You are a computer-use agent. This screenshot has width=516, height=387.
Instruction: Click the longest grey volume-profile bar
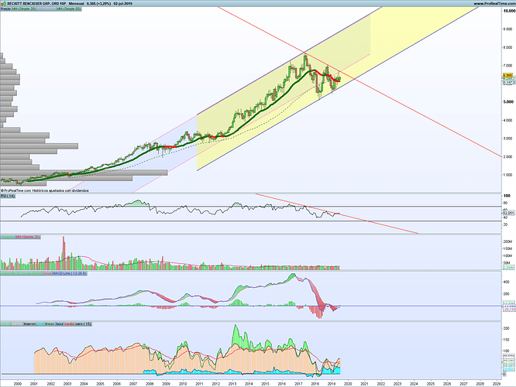(84, 173)
